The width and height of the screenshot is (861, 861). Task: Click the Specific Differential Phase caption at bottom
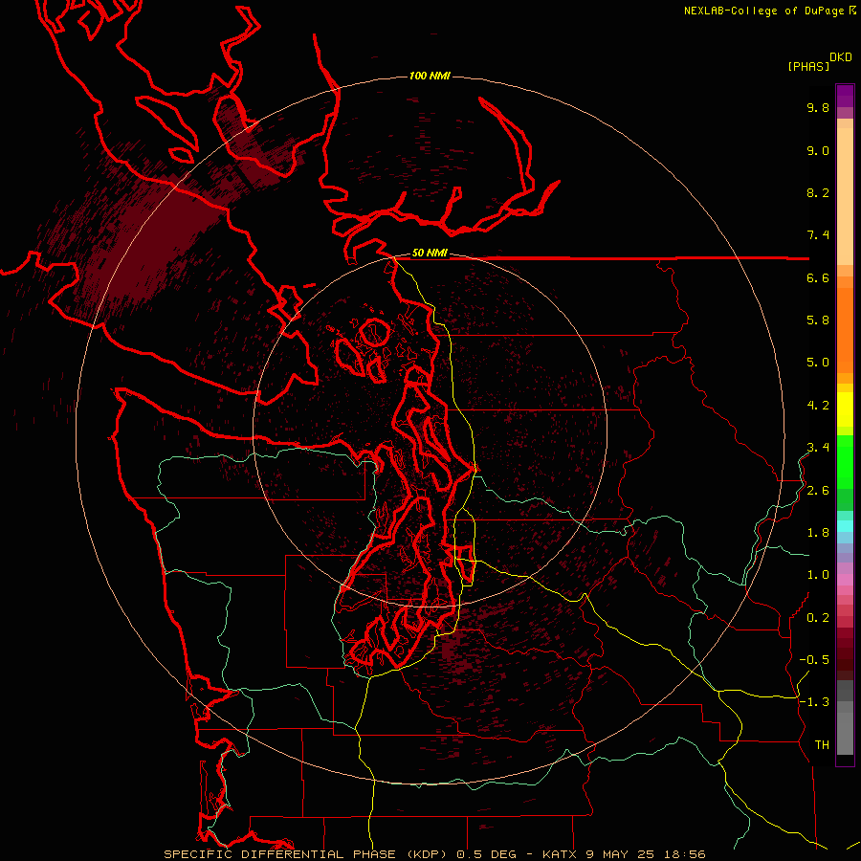pyautogui.click(x=434, y=854)
